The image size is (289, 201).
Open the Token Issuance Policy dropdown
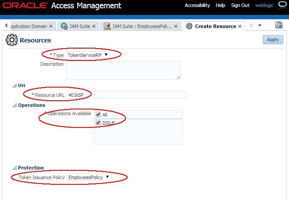(89, 177)
